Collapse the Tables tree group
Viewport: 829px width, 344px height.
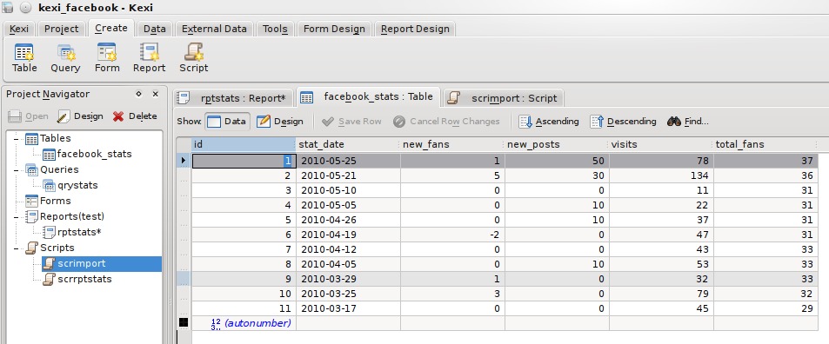[x=17, y=139]
